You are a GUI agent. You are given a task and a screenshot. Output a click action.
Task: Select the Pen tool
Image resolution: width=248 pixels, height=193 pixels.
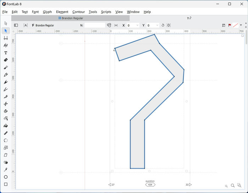[6, 82]
